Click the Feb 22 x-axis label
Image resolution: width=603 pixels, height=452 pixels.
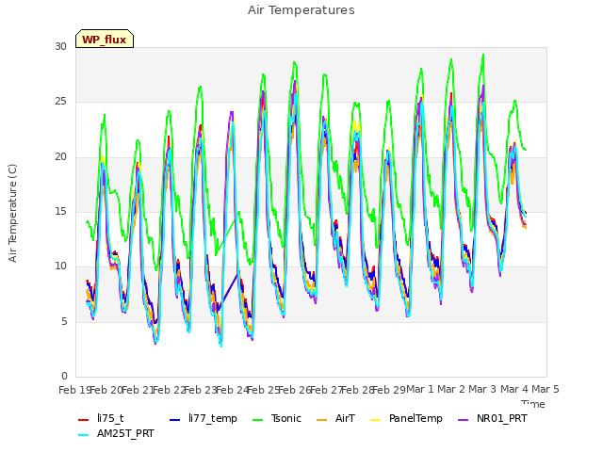tap(169, 390)
